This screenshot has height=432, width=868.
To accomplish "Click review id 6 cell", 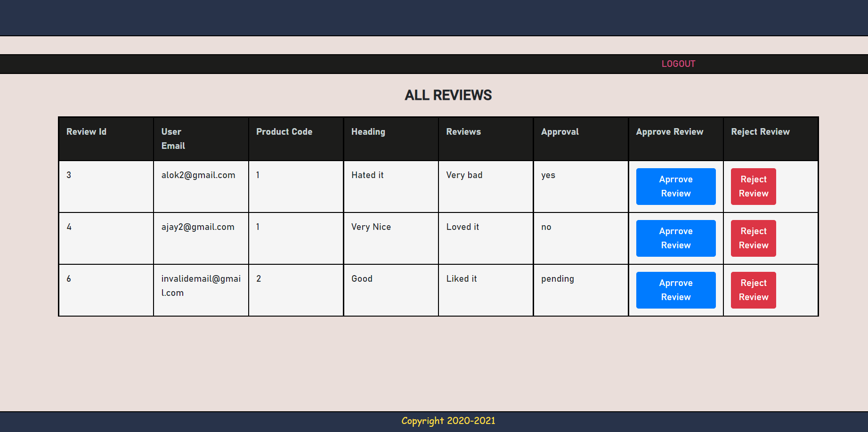I will [106, 290].
